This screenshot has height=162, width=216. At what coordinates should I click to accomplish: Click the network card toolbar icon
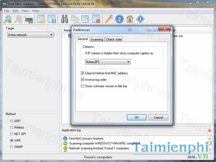pos(29,19)
